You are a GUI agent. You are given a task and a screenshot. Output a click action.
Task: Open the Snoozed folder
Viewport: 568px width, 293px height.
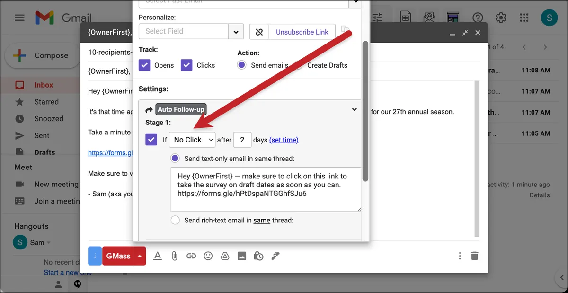[x=48, y=119]
